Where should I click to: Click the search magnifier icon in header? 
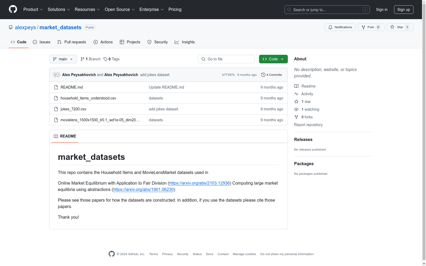[289, 10]
